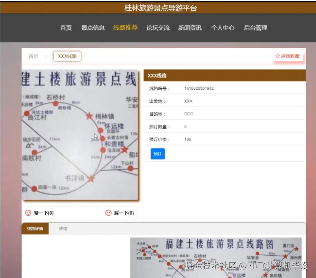
Task: Open the 首页 navigation menu item
Action: pyautogui.click(x=66, y=28)
